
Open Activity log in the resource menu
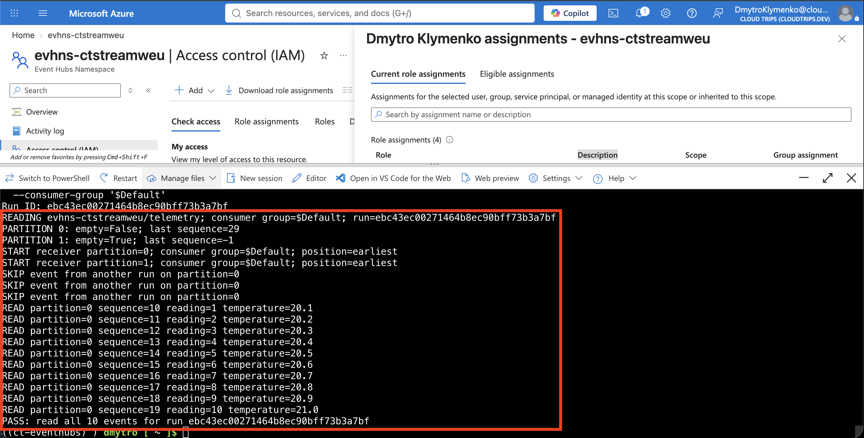[x=45, y=131]
